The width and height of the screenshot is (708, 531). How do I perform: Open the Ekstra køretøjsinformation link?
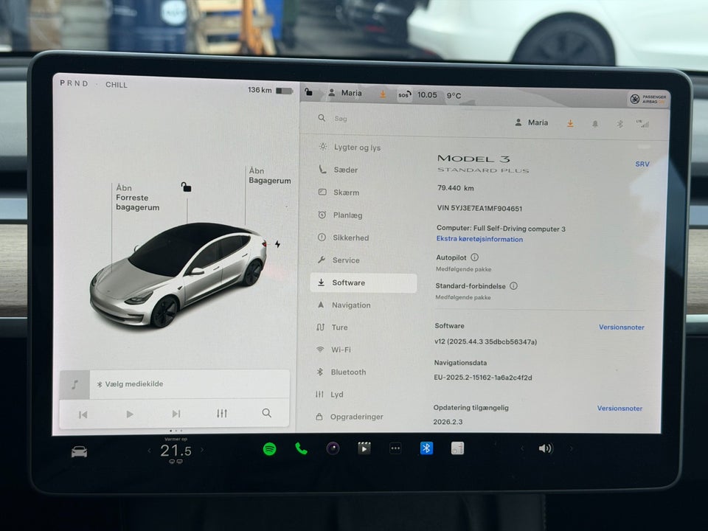tap(479, 239)
